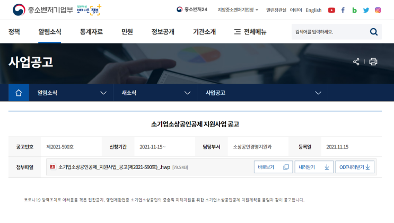The image size is (394, 223).
Task: Expand the 사업공고 breadcrumb dropdown
Action: click(262, 93)
